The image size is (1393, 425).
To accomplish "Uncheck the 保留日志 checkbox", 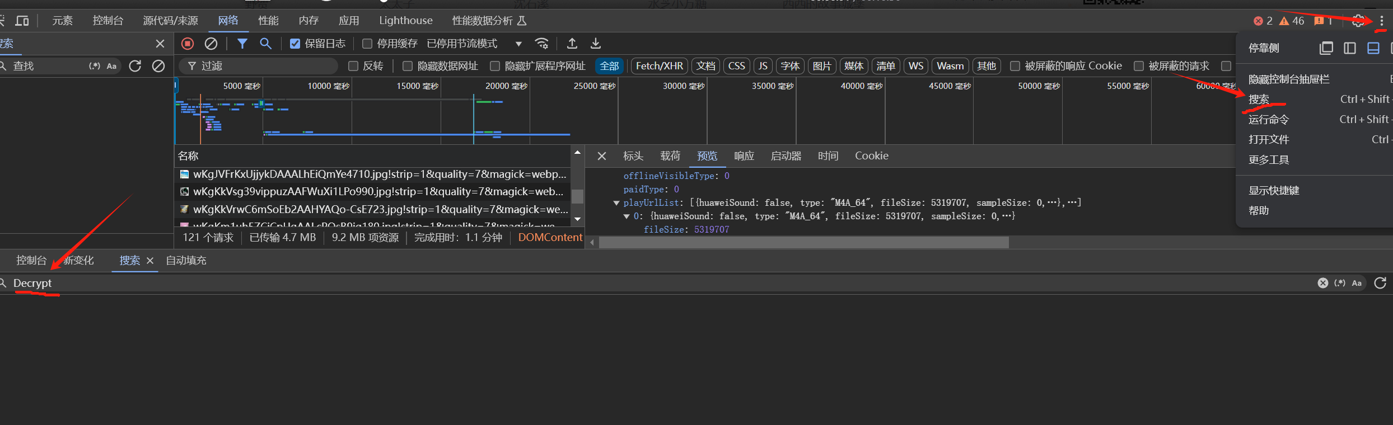I will click(295, 44).
